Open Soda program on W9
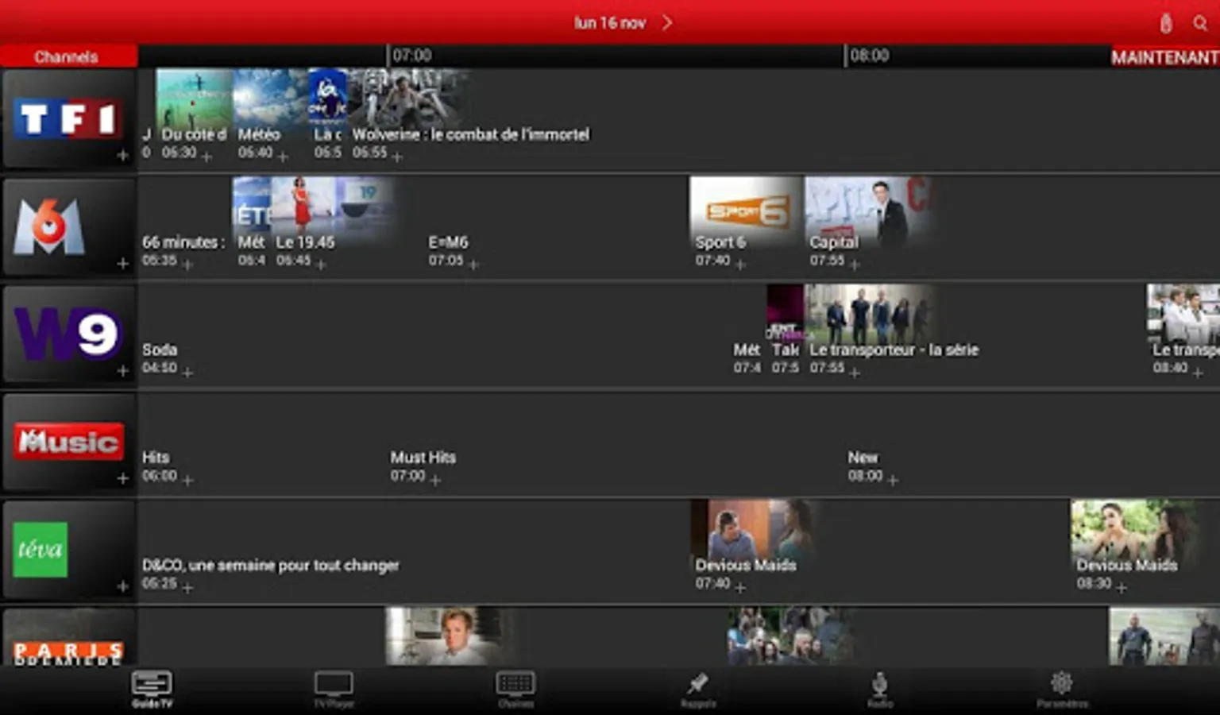 click(x=160, y=350)
